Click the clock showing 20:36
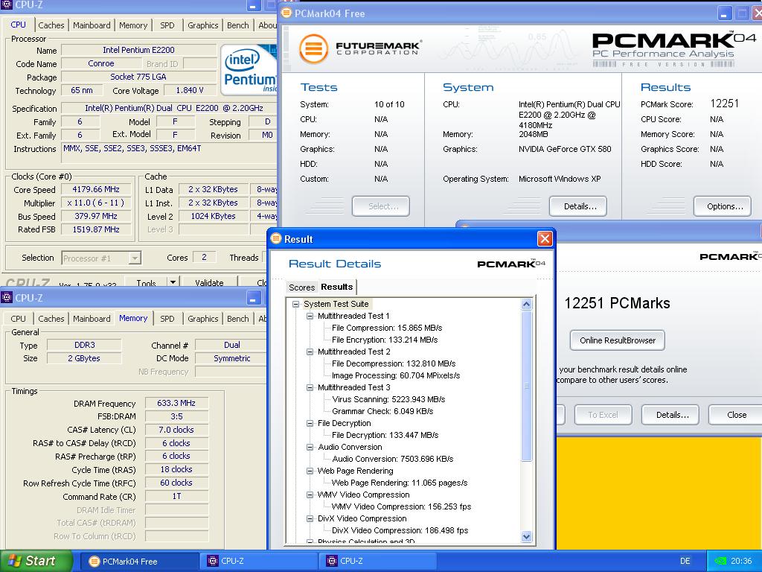This screenshot has height=572, width=762. (741, 561)
